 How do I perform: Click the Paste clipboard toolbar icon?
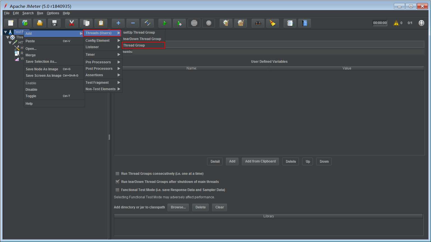coord(101,23)
